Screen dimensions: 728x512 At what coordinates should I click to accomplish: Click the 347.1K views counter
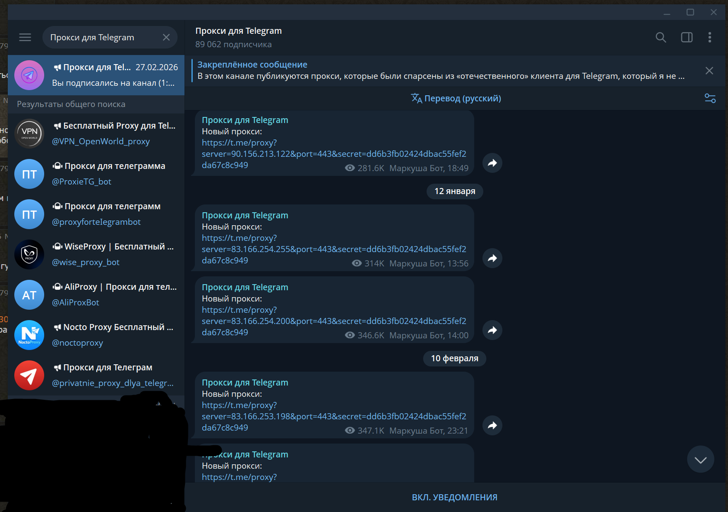tap(365, 431)
